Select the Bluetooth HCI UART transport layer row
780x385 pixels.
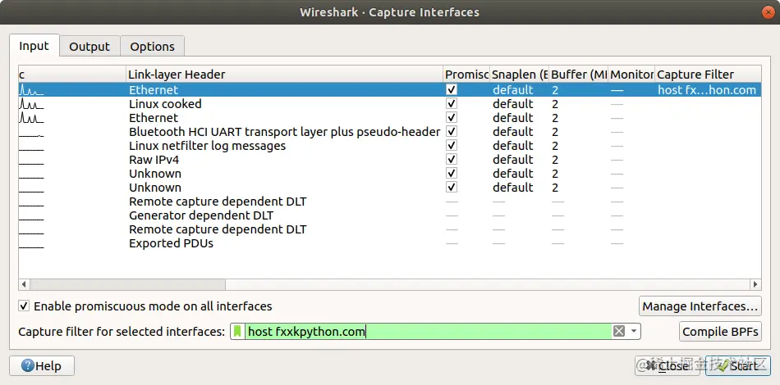(390, 132)
